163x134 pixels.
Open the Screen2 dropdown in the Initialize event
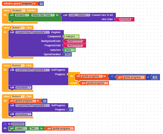point(18,10)
